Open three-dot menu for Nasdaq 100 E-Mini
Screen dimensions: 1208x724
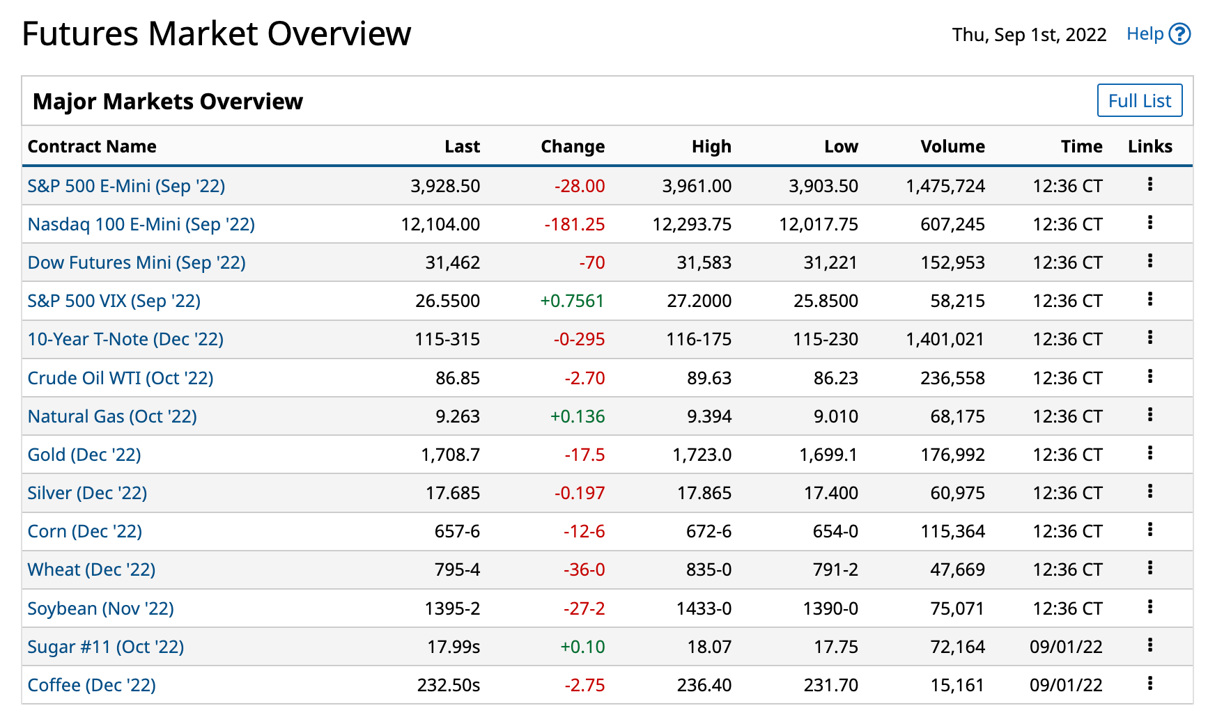pyautogui.click(x=1149, y=223)
